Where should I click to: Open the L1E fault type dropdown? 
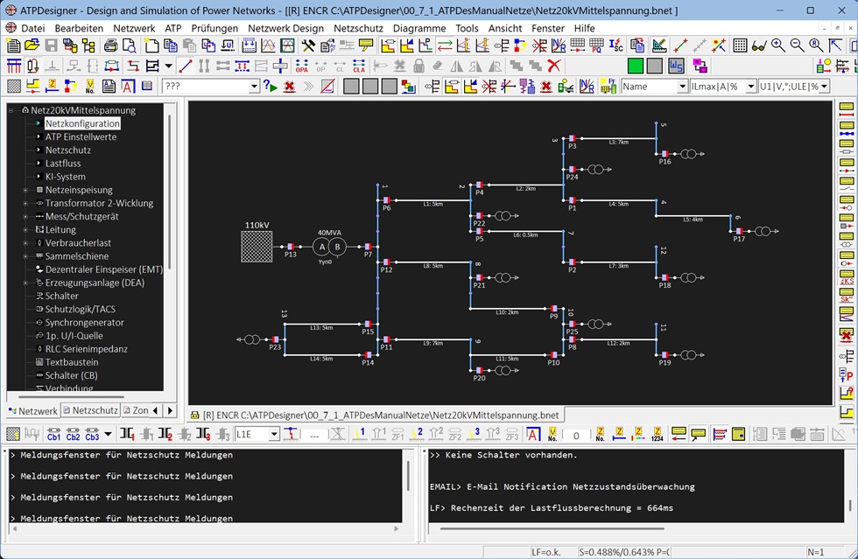point(274,435)
